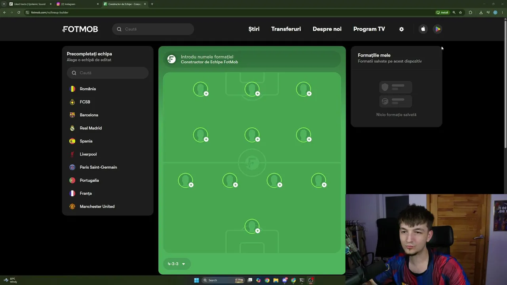Close the Instagram tab
Screen dimensions: 507x285
pos(98,4)
